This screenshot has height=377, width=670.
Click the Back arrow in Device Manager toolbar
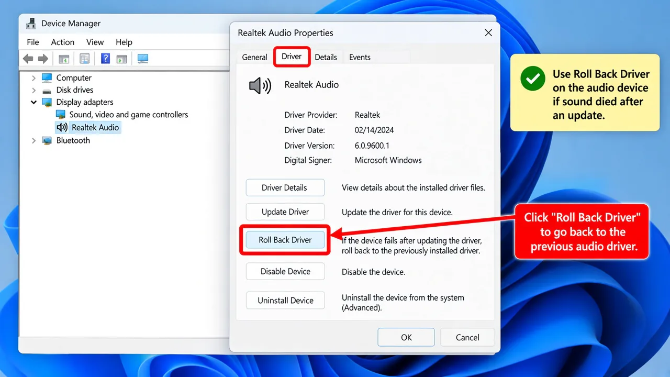[28, 59]
